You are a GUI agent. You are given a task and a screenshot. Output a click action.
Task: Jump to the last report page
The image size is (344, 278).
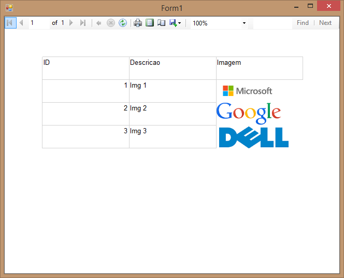point(83,23)
